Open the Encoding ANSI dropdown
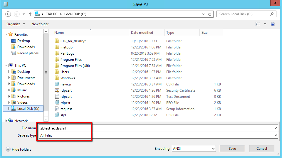Screen dimensions: 282x158 click(x=213, y=149)
